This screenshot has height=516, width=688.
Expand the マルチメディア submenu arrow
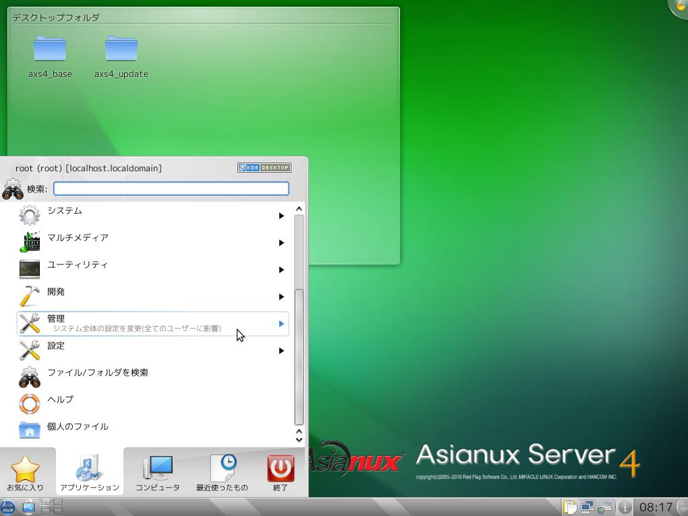pos(281,243)
